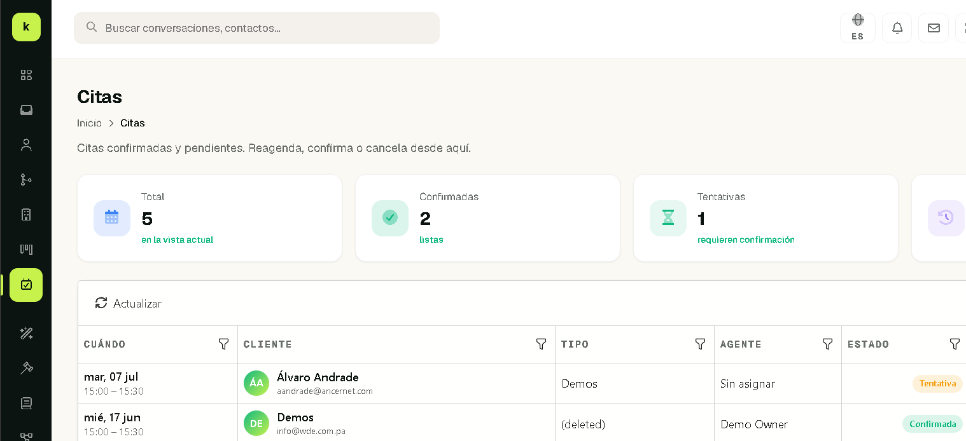Open the Álvaro Andrade appointment row
The image size is (966, 441).
522,383
